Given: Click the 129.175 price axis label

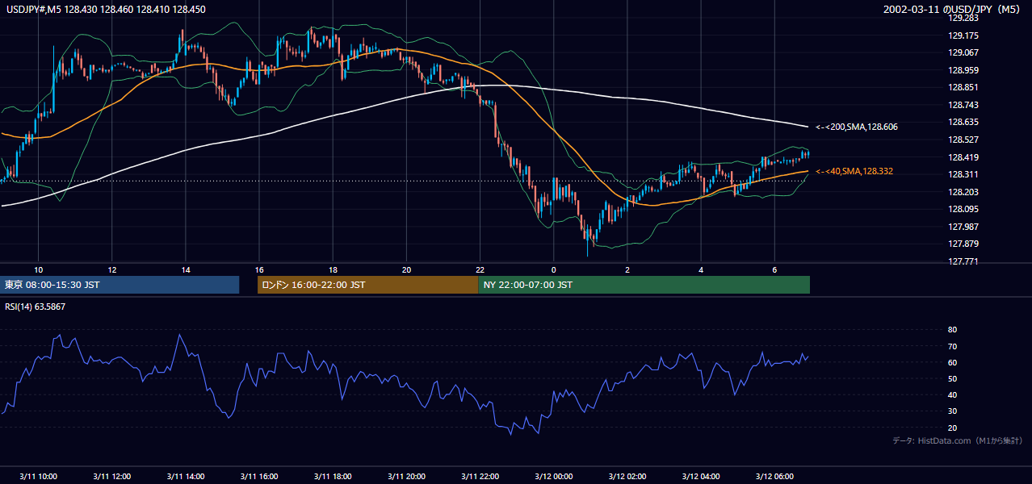Looking at the screenshot, I should tap(964, 35).
